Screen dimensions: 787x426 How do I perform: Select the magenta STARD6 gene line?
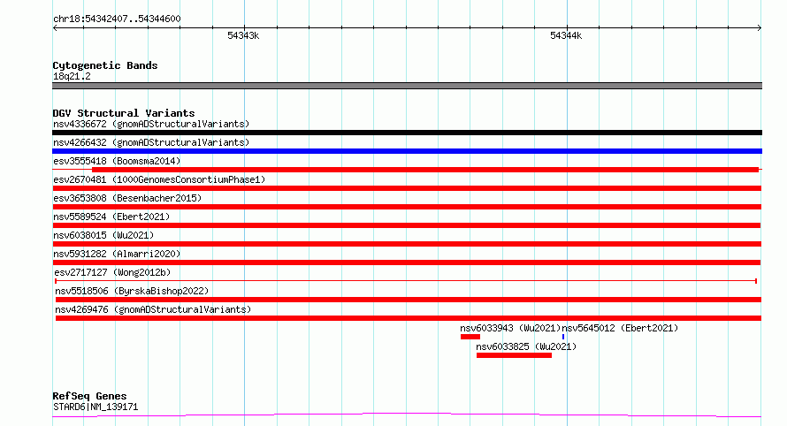tap(407, 415)
